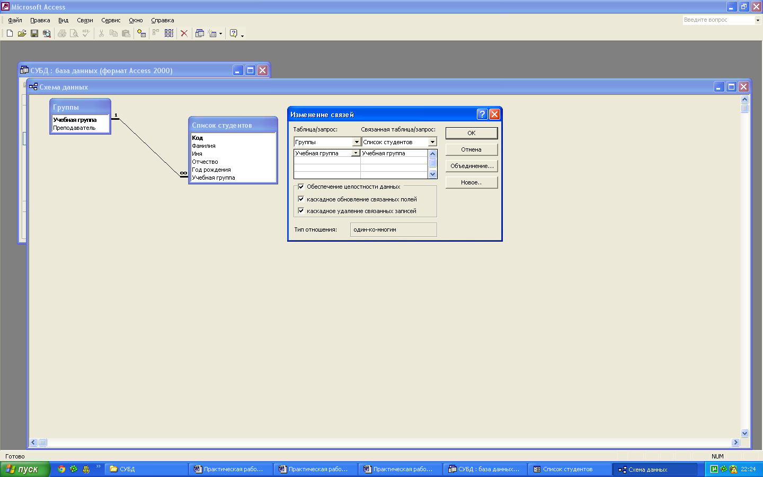
Task: Open the Группы table combo box arrow
Action: (357, 142)
